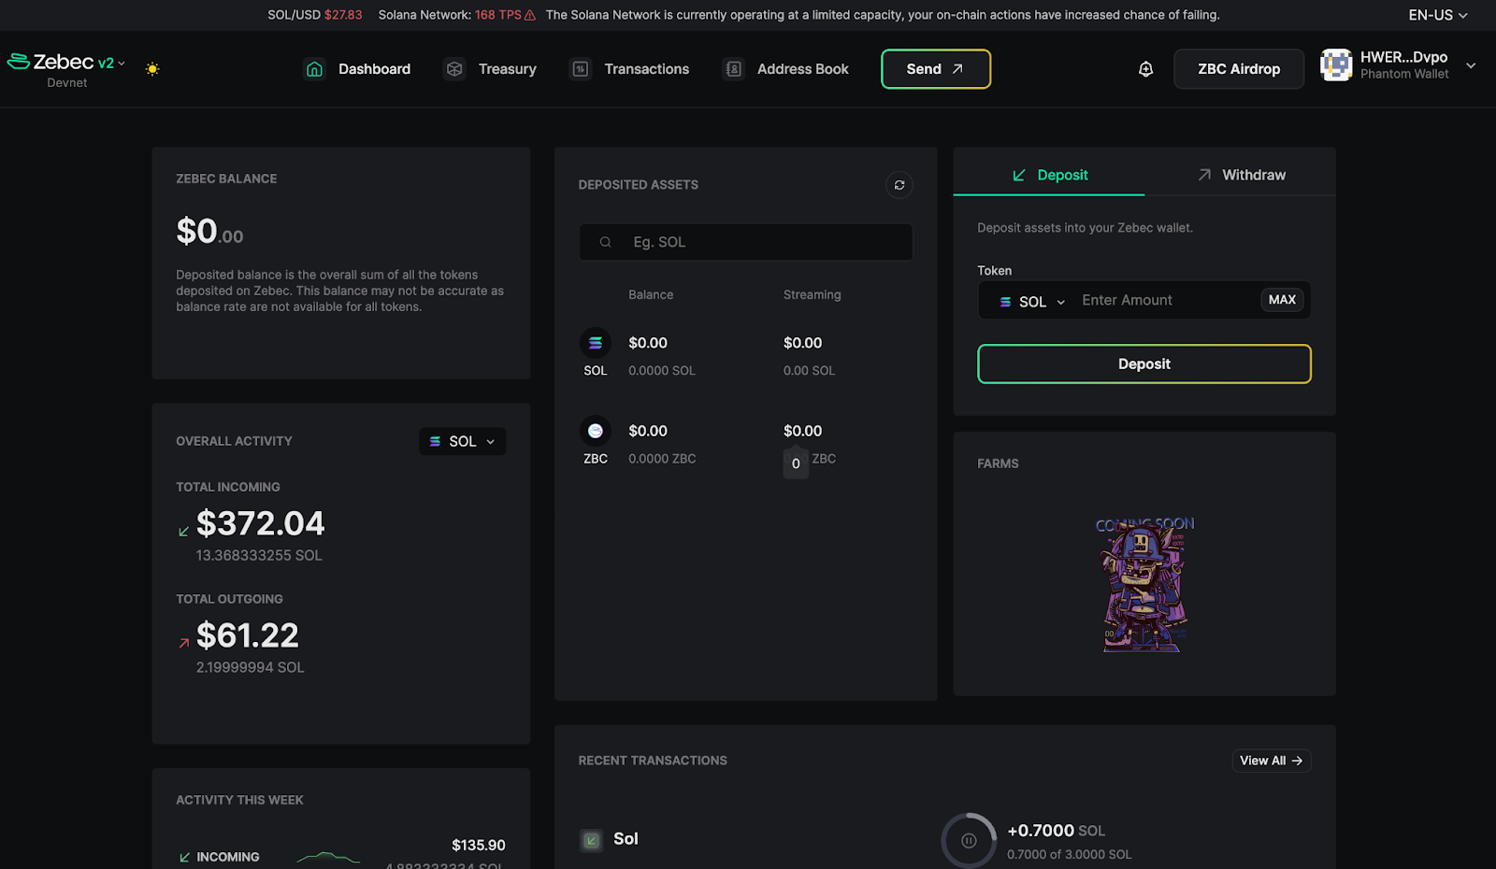Click MAX to fill deposit amount
1496x869 pixels.
coord(1282,300)
